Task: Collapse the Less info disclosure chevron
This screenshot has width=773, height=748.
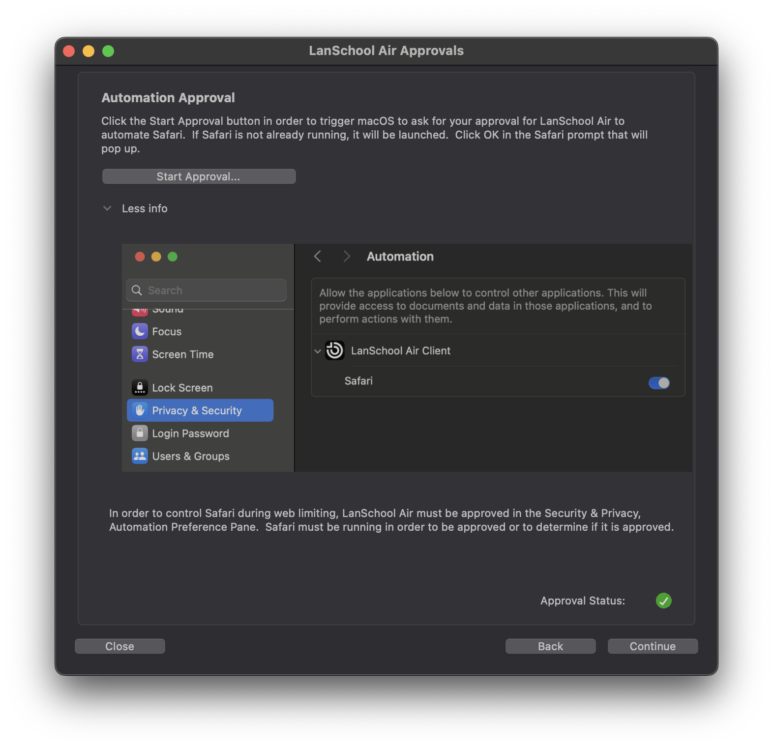Action: pos(107,208)
